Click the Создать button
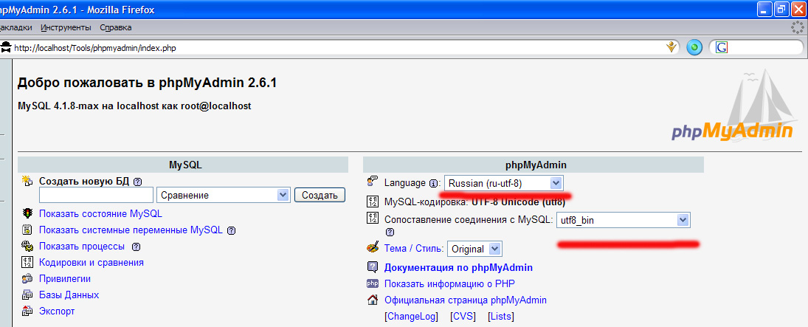The image size is (808, 327). click(320, 195)
